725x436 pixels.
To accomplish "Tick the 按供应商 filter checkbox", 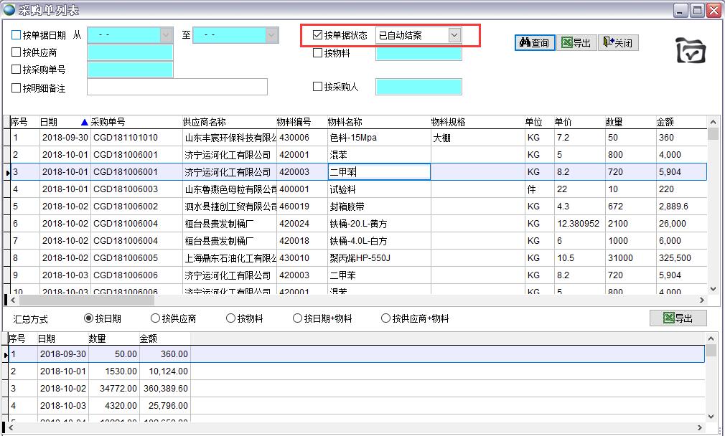I will coord(17,52).
